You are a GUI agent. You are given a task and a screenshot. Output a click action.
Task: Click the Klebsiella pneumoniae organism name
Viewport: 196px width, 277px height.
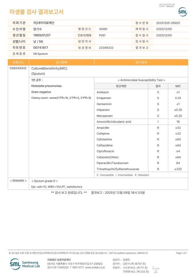47,86
